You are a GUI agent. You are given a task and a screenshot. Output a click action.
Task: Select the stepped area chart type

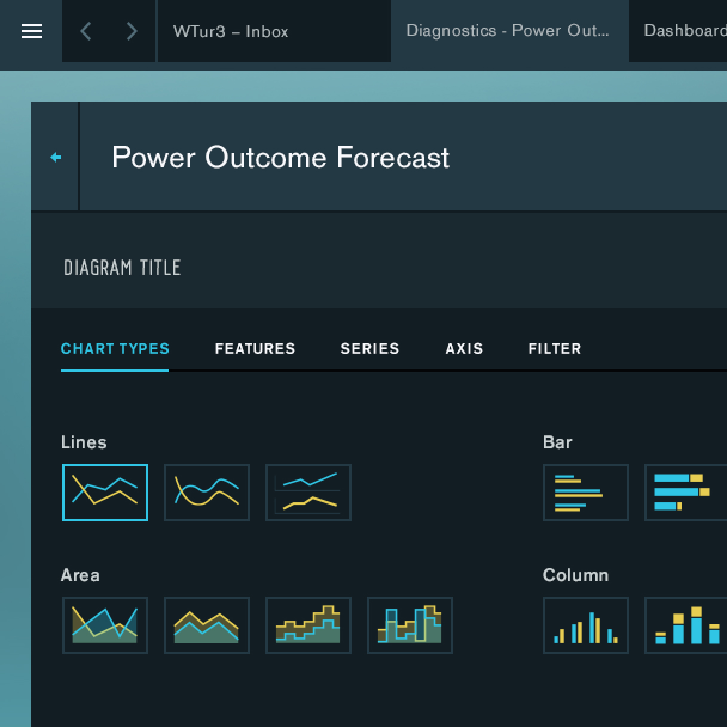308,625
